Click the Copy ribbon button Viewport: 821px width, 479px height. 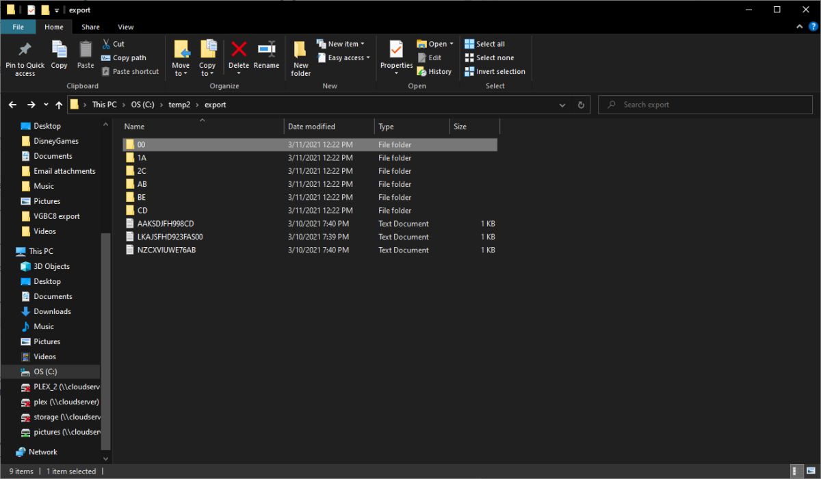pyautogui.click(x=60, y=55)
